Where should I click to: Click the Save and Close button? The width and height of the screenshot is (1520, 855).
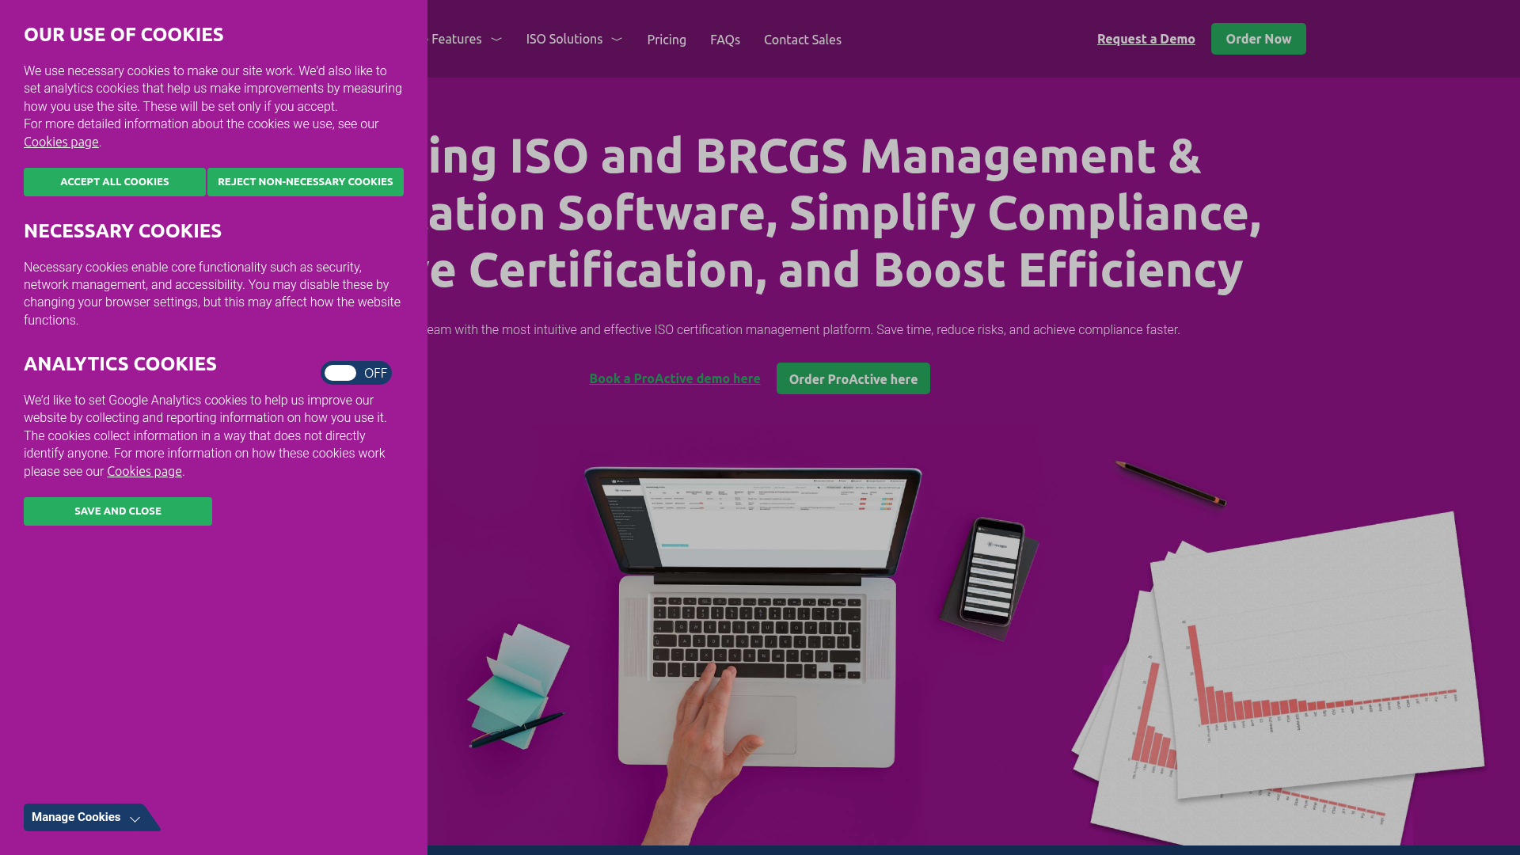pos(117,511)
